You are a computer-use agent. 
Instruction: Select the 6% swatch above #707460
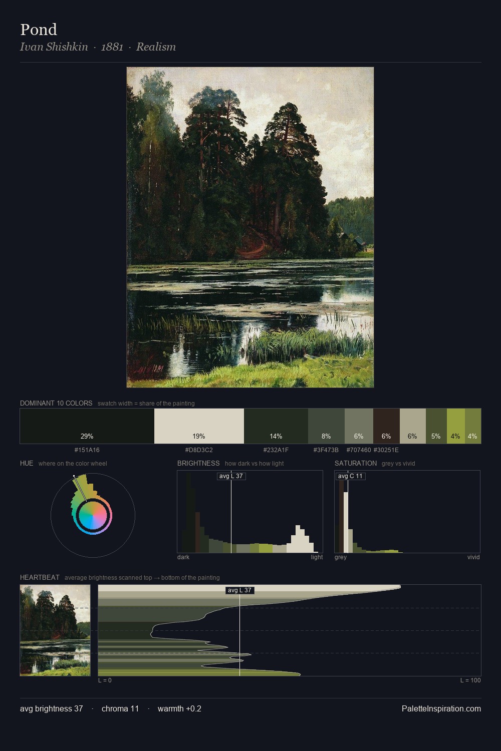coord(359,426)
